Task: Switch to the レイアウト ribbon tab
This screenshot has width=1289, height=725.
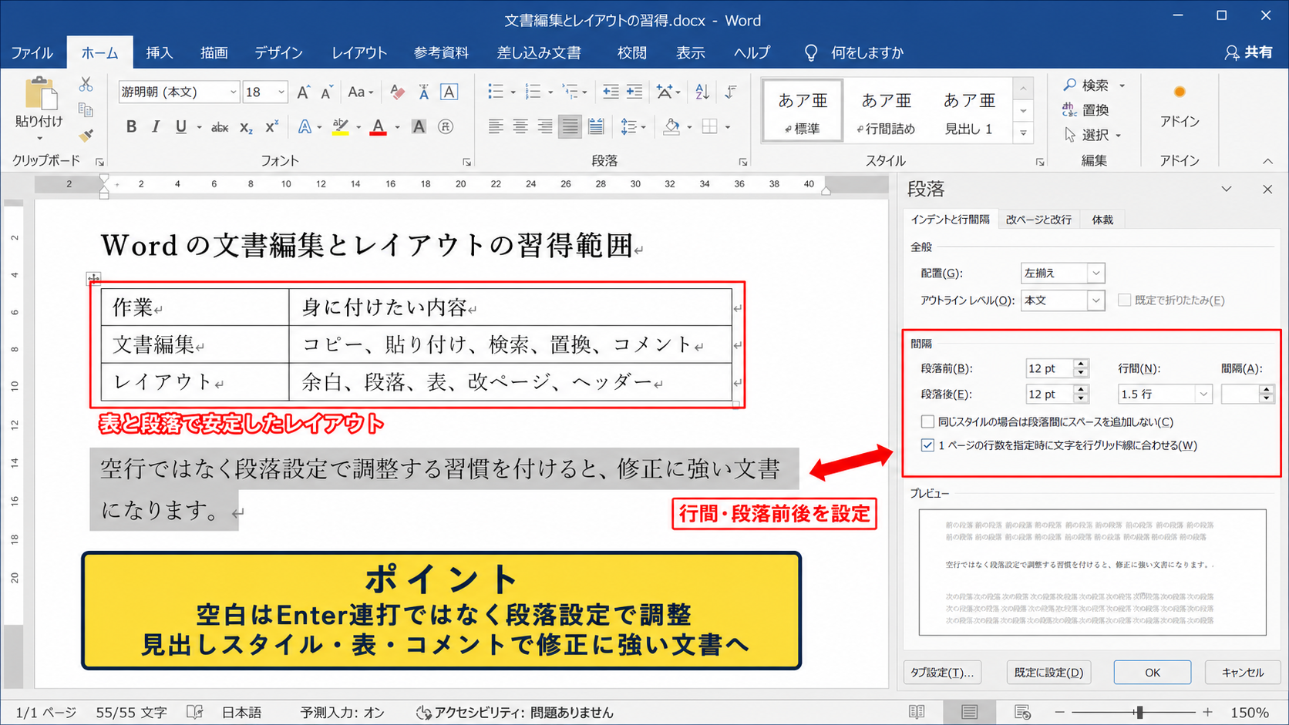Action: [x=359, y=52]
